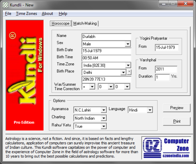This screenshot has width=196, height=164.
Task: Open the File menu
Action: pyautogui.click(x=8, y=13)
